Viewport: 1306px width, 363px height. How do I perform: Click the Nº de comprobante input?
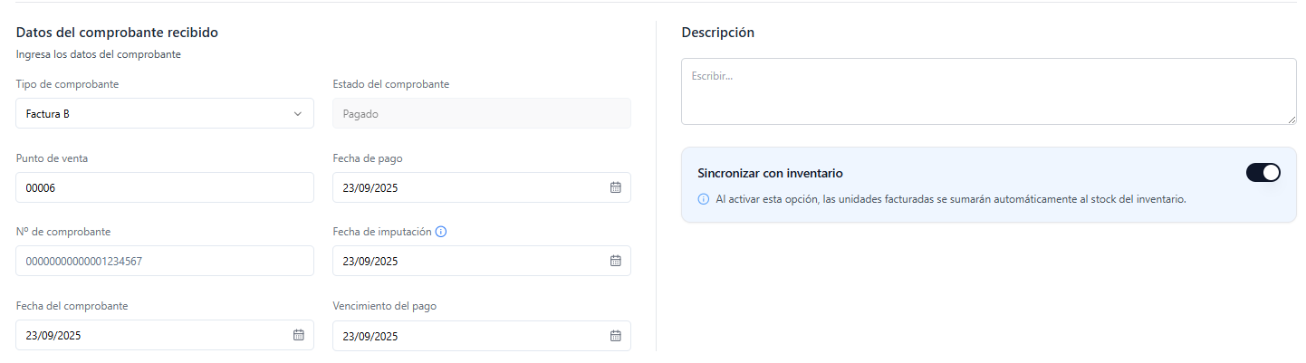165,261
